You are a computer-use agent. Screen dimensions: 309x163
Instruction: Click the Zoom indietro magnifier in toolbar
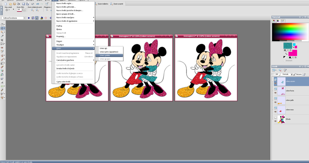pos(96,4)
